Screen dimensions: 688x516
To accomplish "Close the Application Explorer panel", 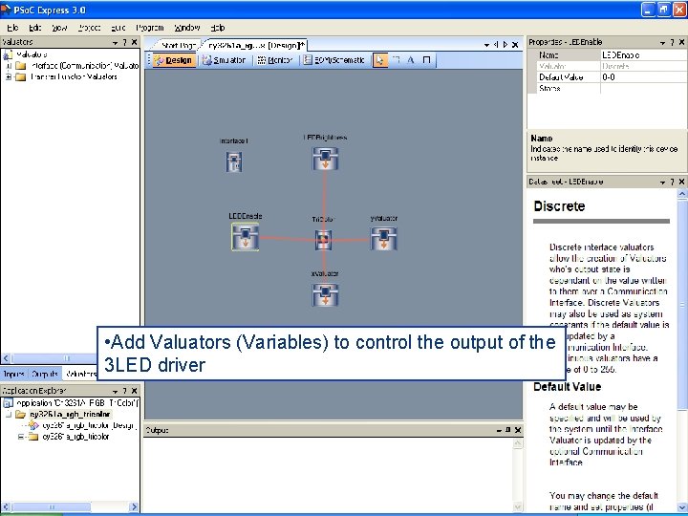I will click(135, 391).
